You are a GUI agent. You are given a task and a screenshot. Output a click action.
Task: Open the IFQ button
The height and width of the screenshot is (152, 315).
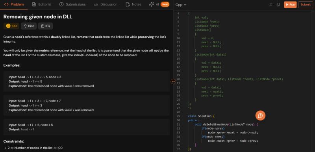(45, 26)
